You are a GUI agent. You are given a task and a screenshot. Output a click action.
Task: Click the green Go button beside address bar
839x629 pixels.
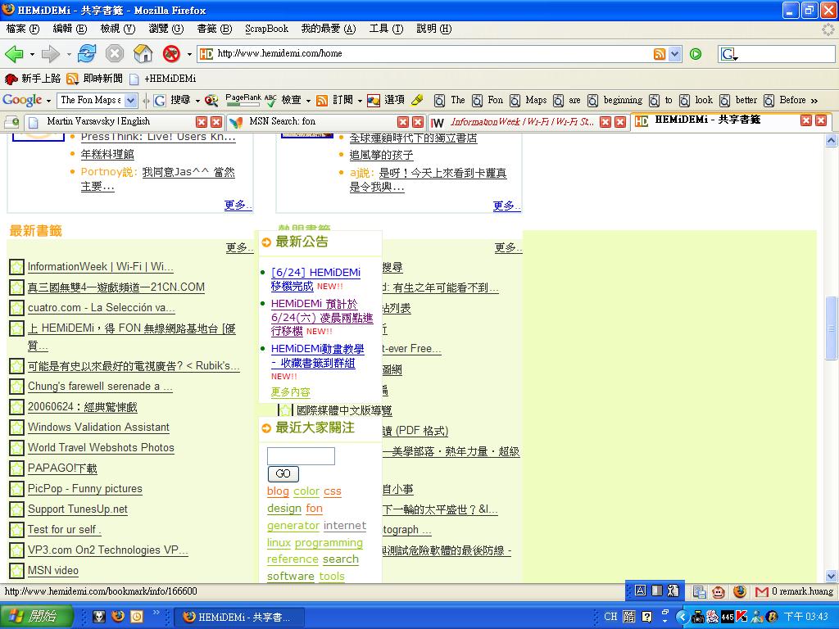696,54
